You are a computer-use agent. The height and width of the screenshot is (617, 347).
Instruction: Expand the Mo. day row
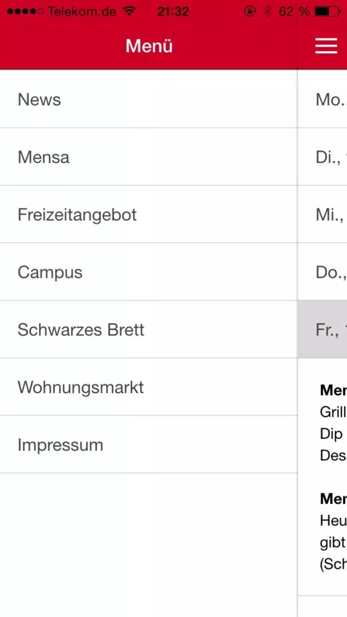(323, 99)
